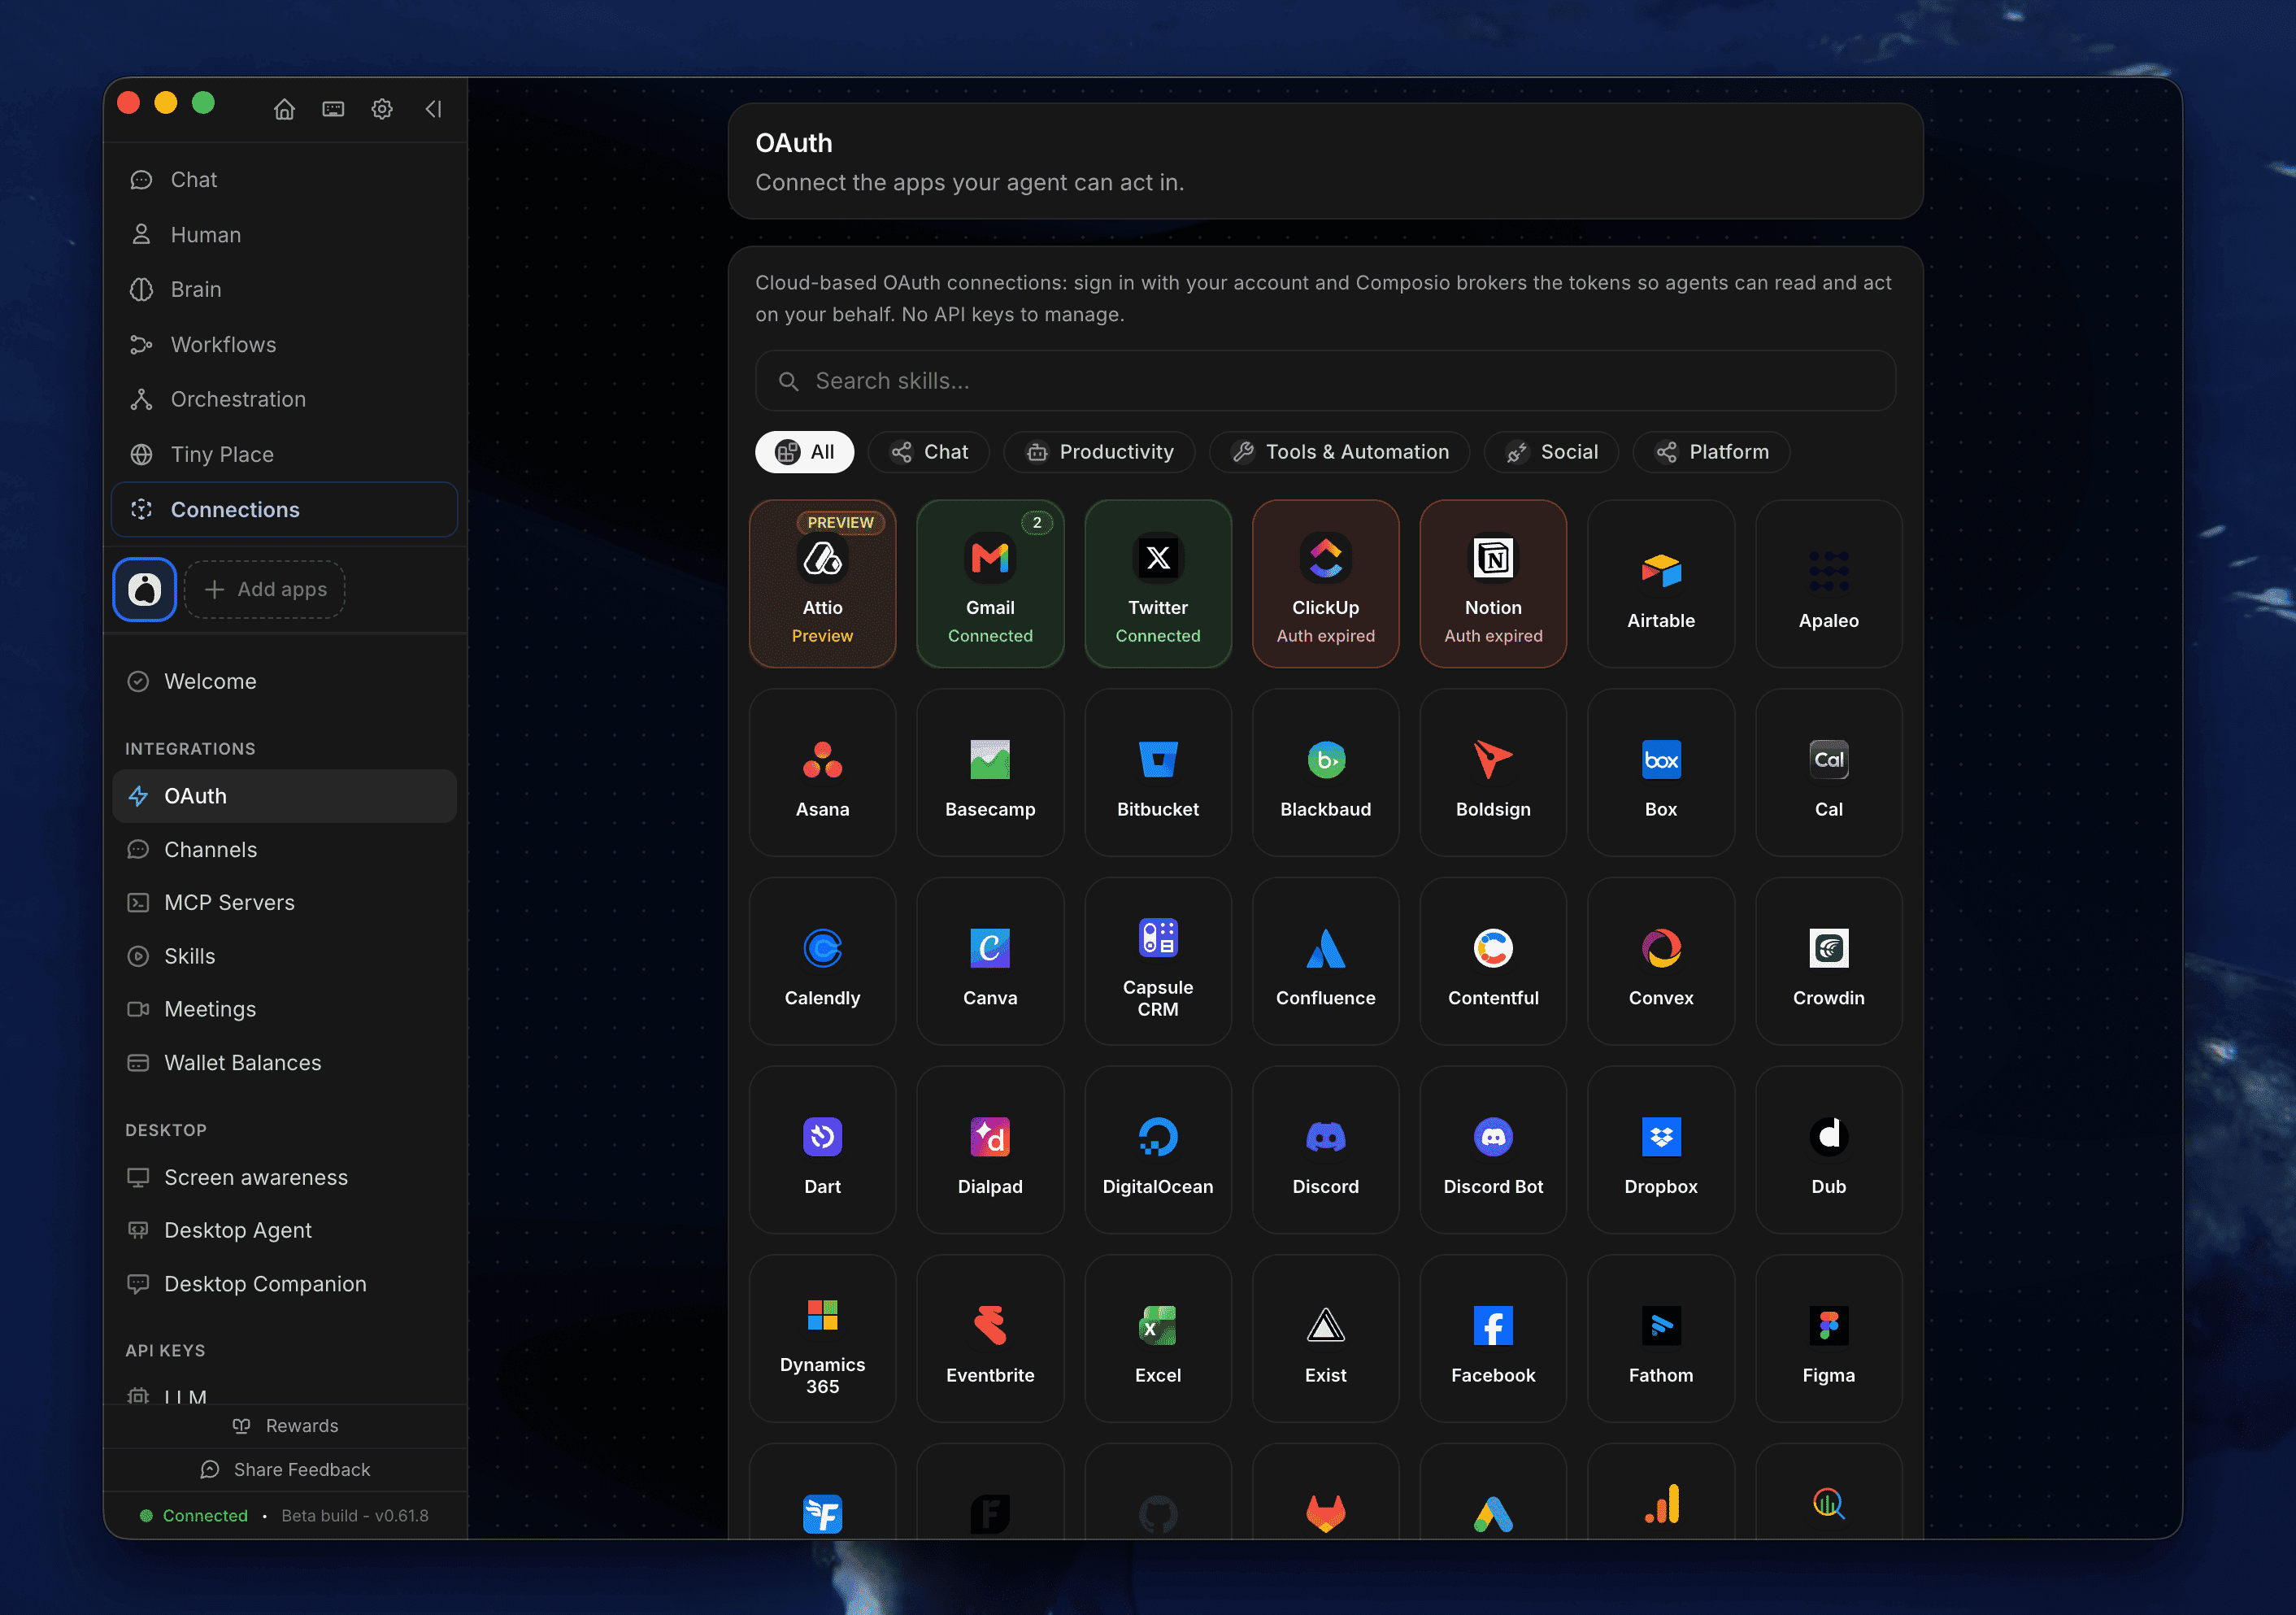
Task: Select the Eventbrite integration
Action: (990, 1338)
